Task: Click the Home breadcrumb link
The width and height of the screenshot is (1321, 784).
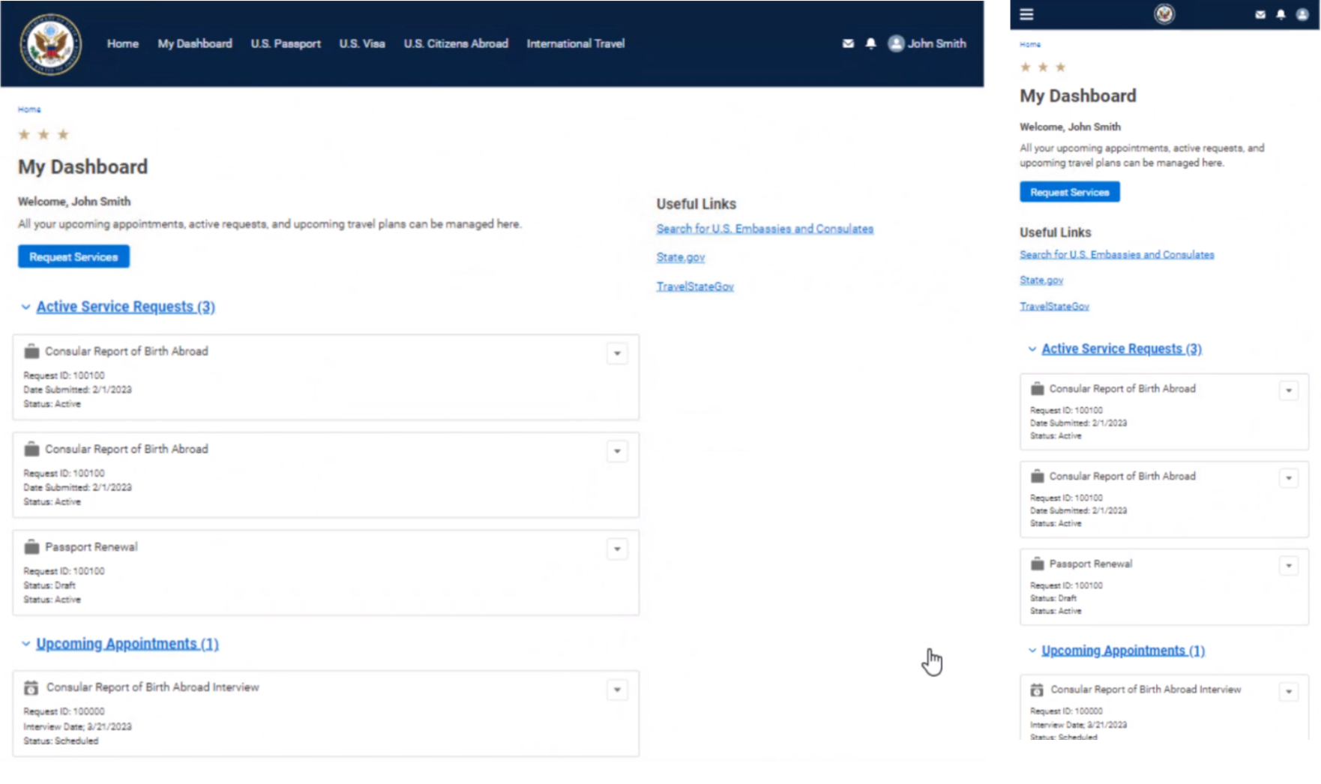Action: pyautogui.click(x=28, y=109)
